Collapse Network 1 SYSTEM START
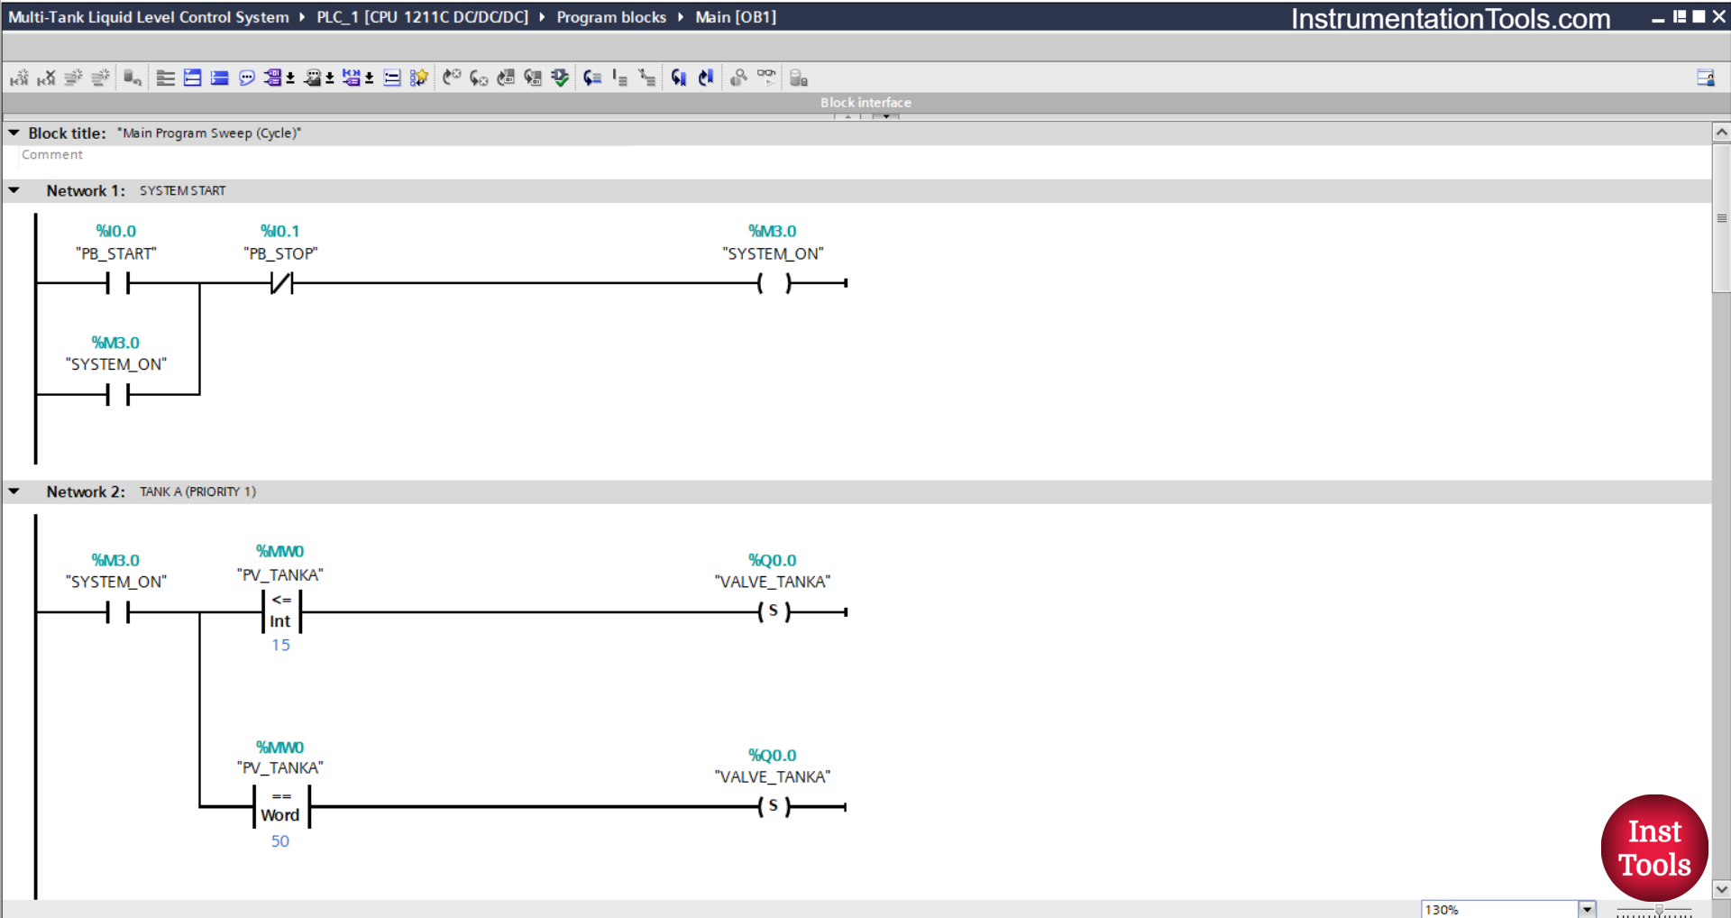Image resolution: width=1731 pixels, height=918 pixels. point(13,190)
